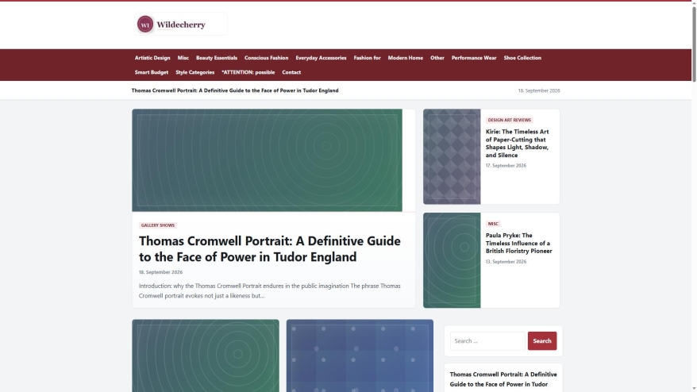Open the Paula Pryke floristry article title
The image size is (697, 392).
point(518,243)
